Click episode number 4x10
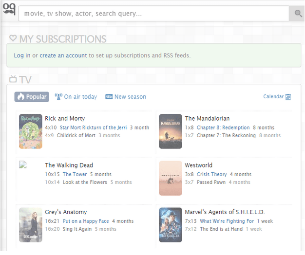The height and width of the screenshot is (255, 305). (x=51, y=127)
